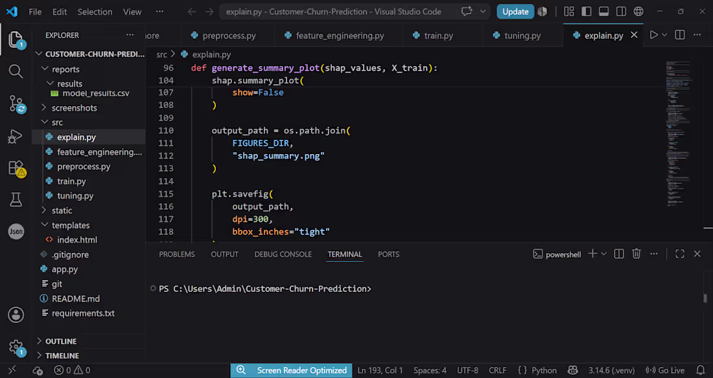Open the DEBUG CONSOLE panel tab
The width and height of the screenshot is (713, 378).
point(283,254)
